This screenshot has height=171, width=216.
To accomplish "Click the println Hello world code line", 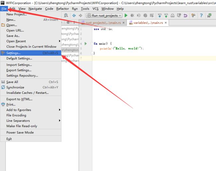I will (x=122, y=48).
